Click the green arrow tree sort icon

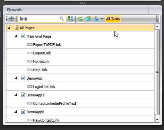pyautogui.click(x=70, y=19)
